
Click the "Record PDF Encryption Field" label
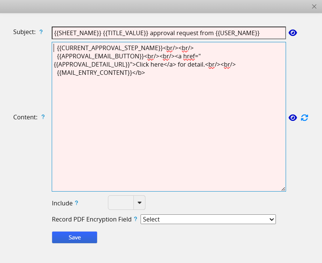click(91, 219)
